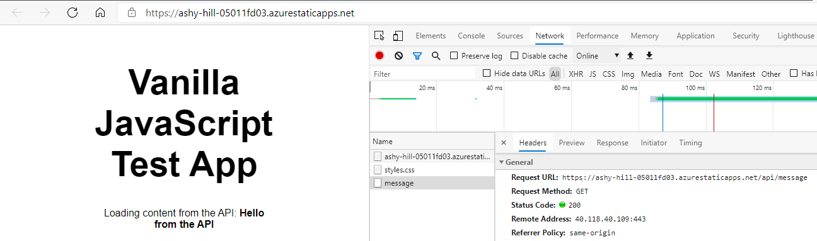Clear the network log
Image resolution: width=817 pixels, height=241 pixels.
pyautogui.click(x=398, y=55)
